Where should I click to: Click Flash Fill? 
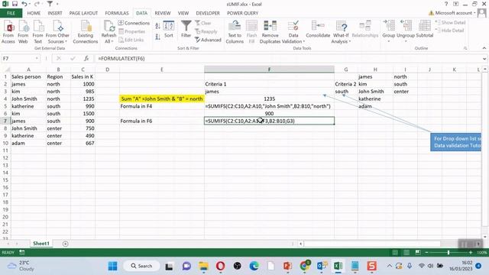pyautogui.click(x=251, y=32)
